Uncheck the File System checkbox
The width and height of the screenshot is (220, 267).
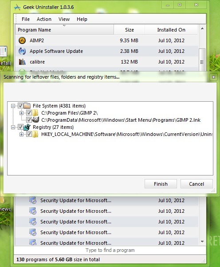pyautogui.click(x=20, y=106)
